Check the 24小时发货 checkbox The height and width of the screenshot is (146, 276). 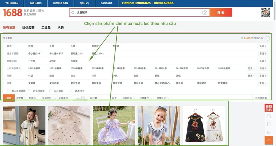[x=30, y=91]
